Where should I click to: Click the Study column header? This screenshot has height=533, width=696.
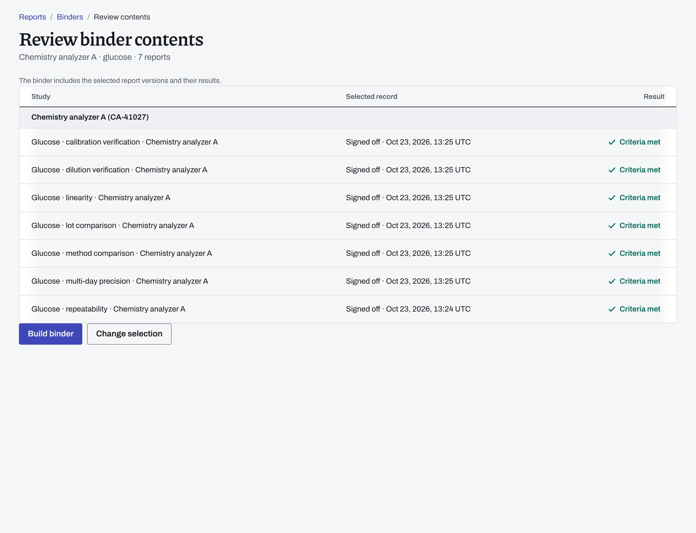[x=41, y=97]
